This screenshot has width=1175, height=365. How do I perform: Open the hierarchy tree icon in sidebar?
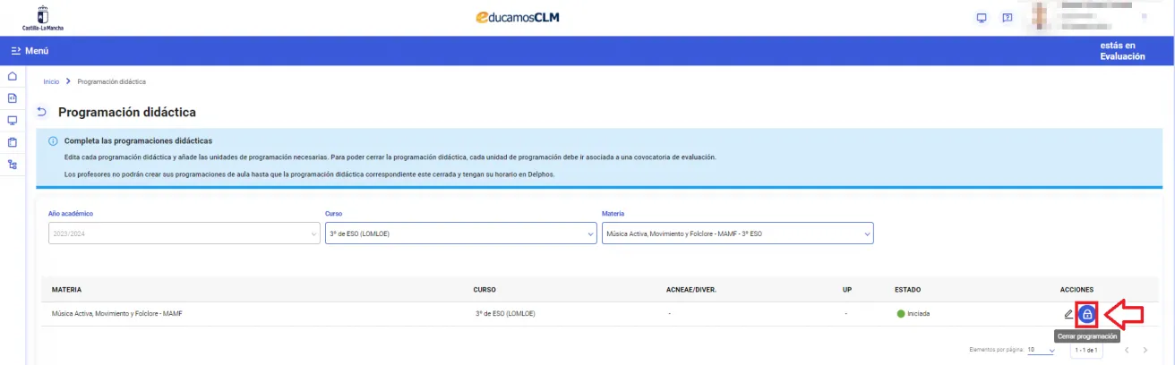click(13, 165)
